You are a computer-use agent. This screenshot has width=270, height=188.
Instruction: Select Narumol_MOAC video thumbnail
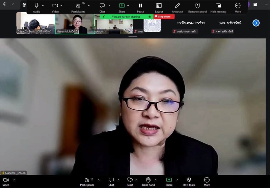click(x=75, y=24)
